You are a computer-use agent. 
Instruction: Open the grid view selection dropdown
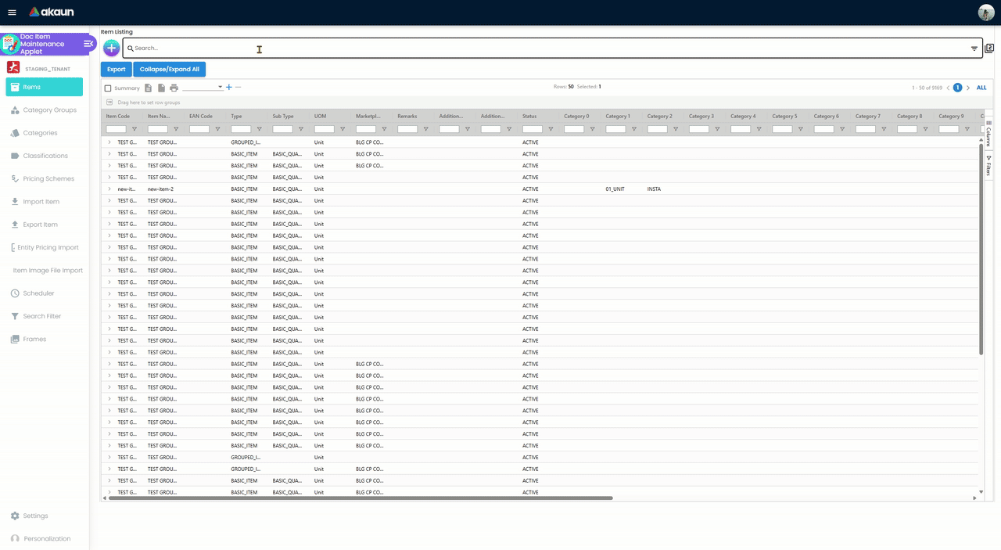[203, 88]
